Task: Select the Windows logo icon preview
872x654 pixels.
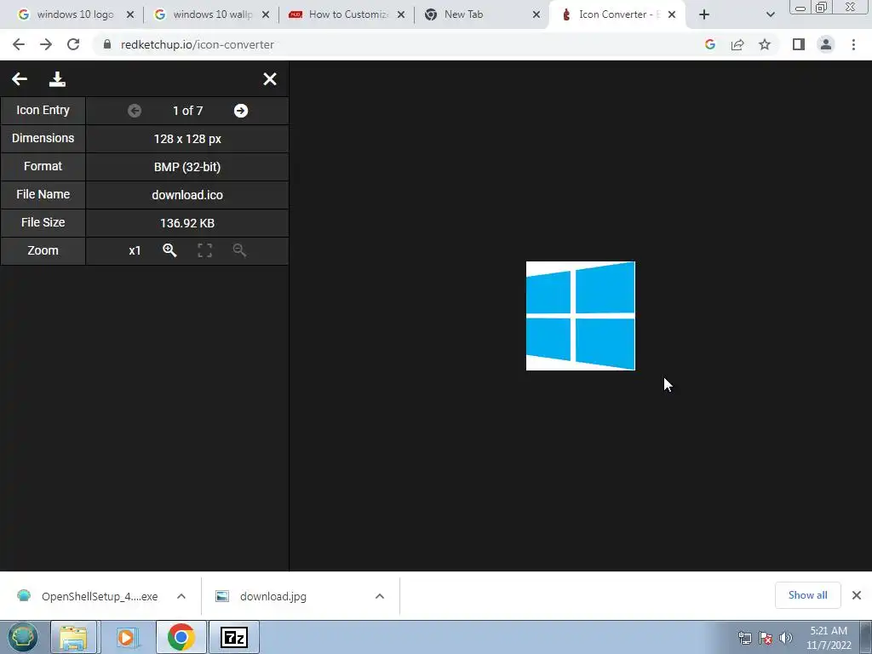Action: (x=581, y=316)
